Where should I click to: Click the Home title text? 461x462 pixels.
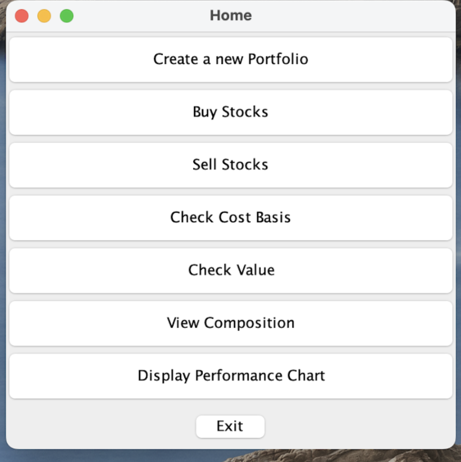(x=230, y=16)
